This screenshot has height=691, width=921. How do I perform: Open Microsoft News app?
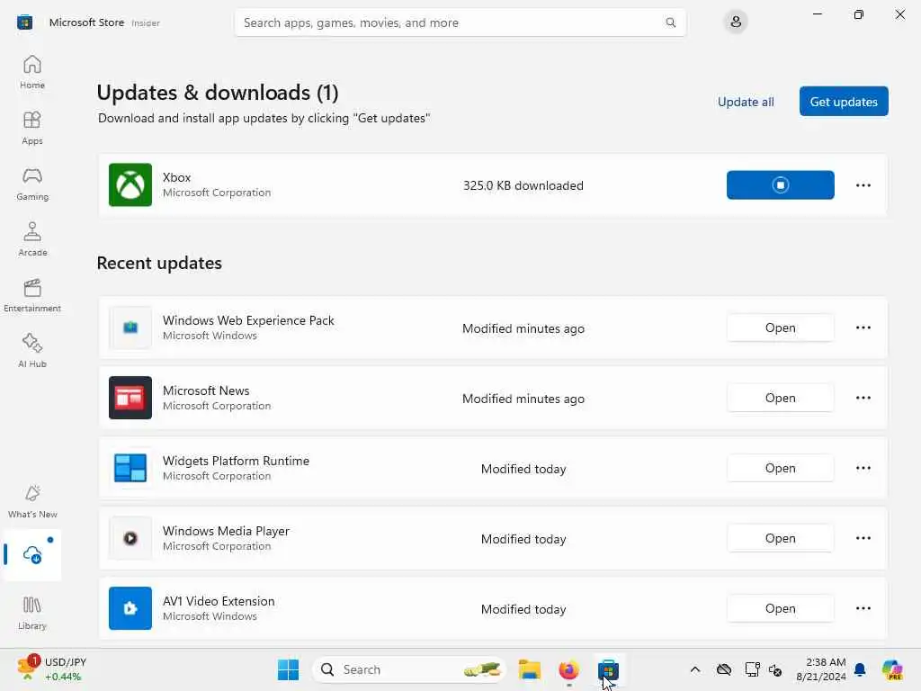[780, 398]
